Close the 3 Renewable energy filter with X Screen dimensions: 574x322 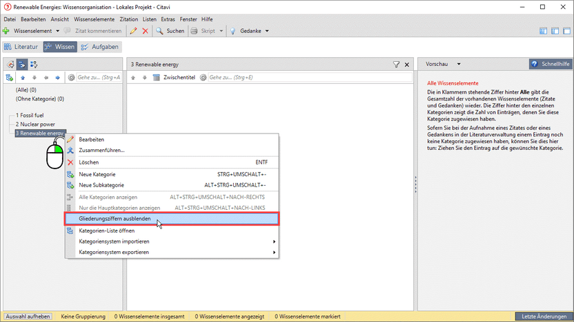[x=407, y=65]
